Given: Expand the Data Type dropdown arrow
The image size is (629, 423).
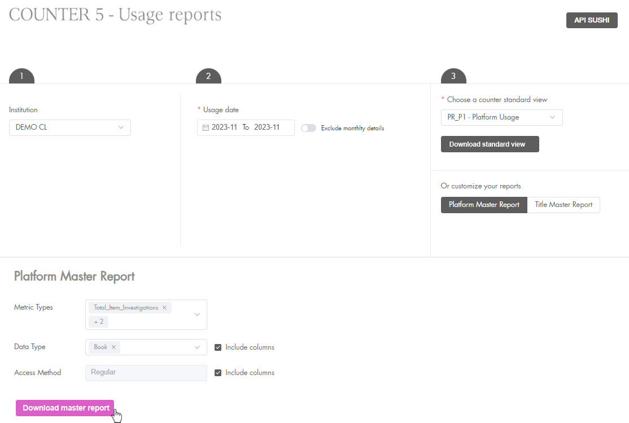Looking at the screenshot, I should (197, 347).
